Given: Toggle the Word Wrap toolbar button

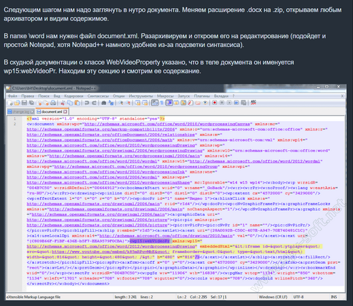Looking at the screenshot, I should pos(154,103).
